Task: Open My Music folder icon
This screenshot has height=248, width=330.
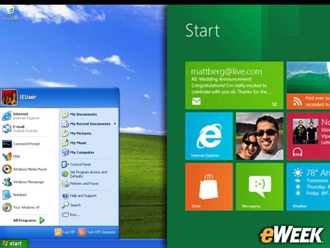Action: [65, 143]
